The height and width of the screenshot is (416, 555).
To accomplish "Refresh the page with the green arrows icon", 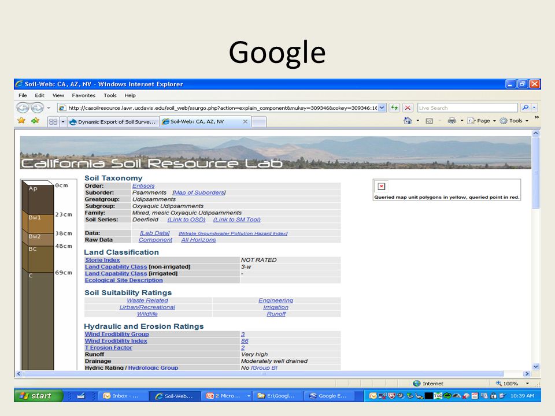I will [394, 108].
